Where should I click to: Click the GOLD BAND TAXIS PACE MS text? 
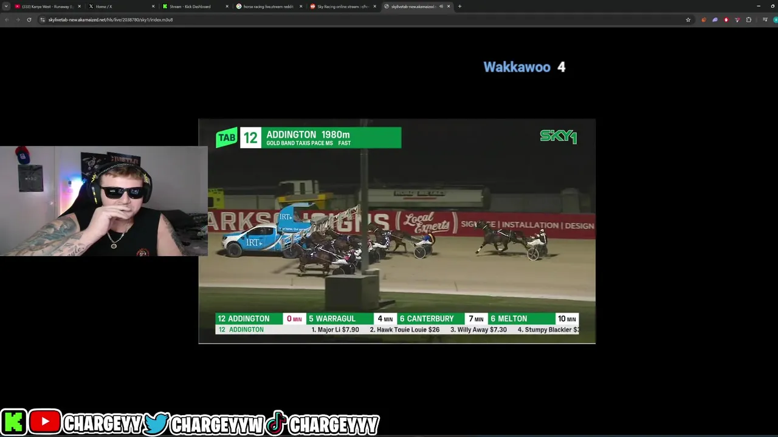click(300, 143)
